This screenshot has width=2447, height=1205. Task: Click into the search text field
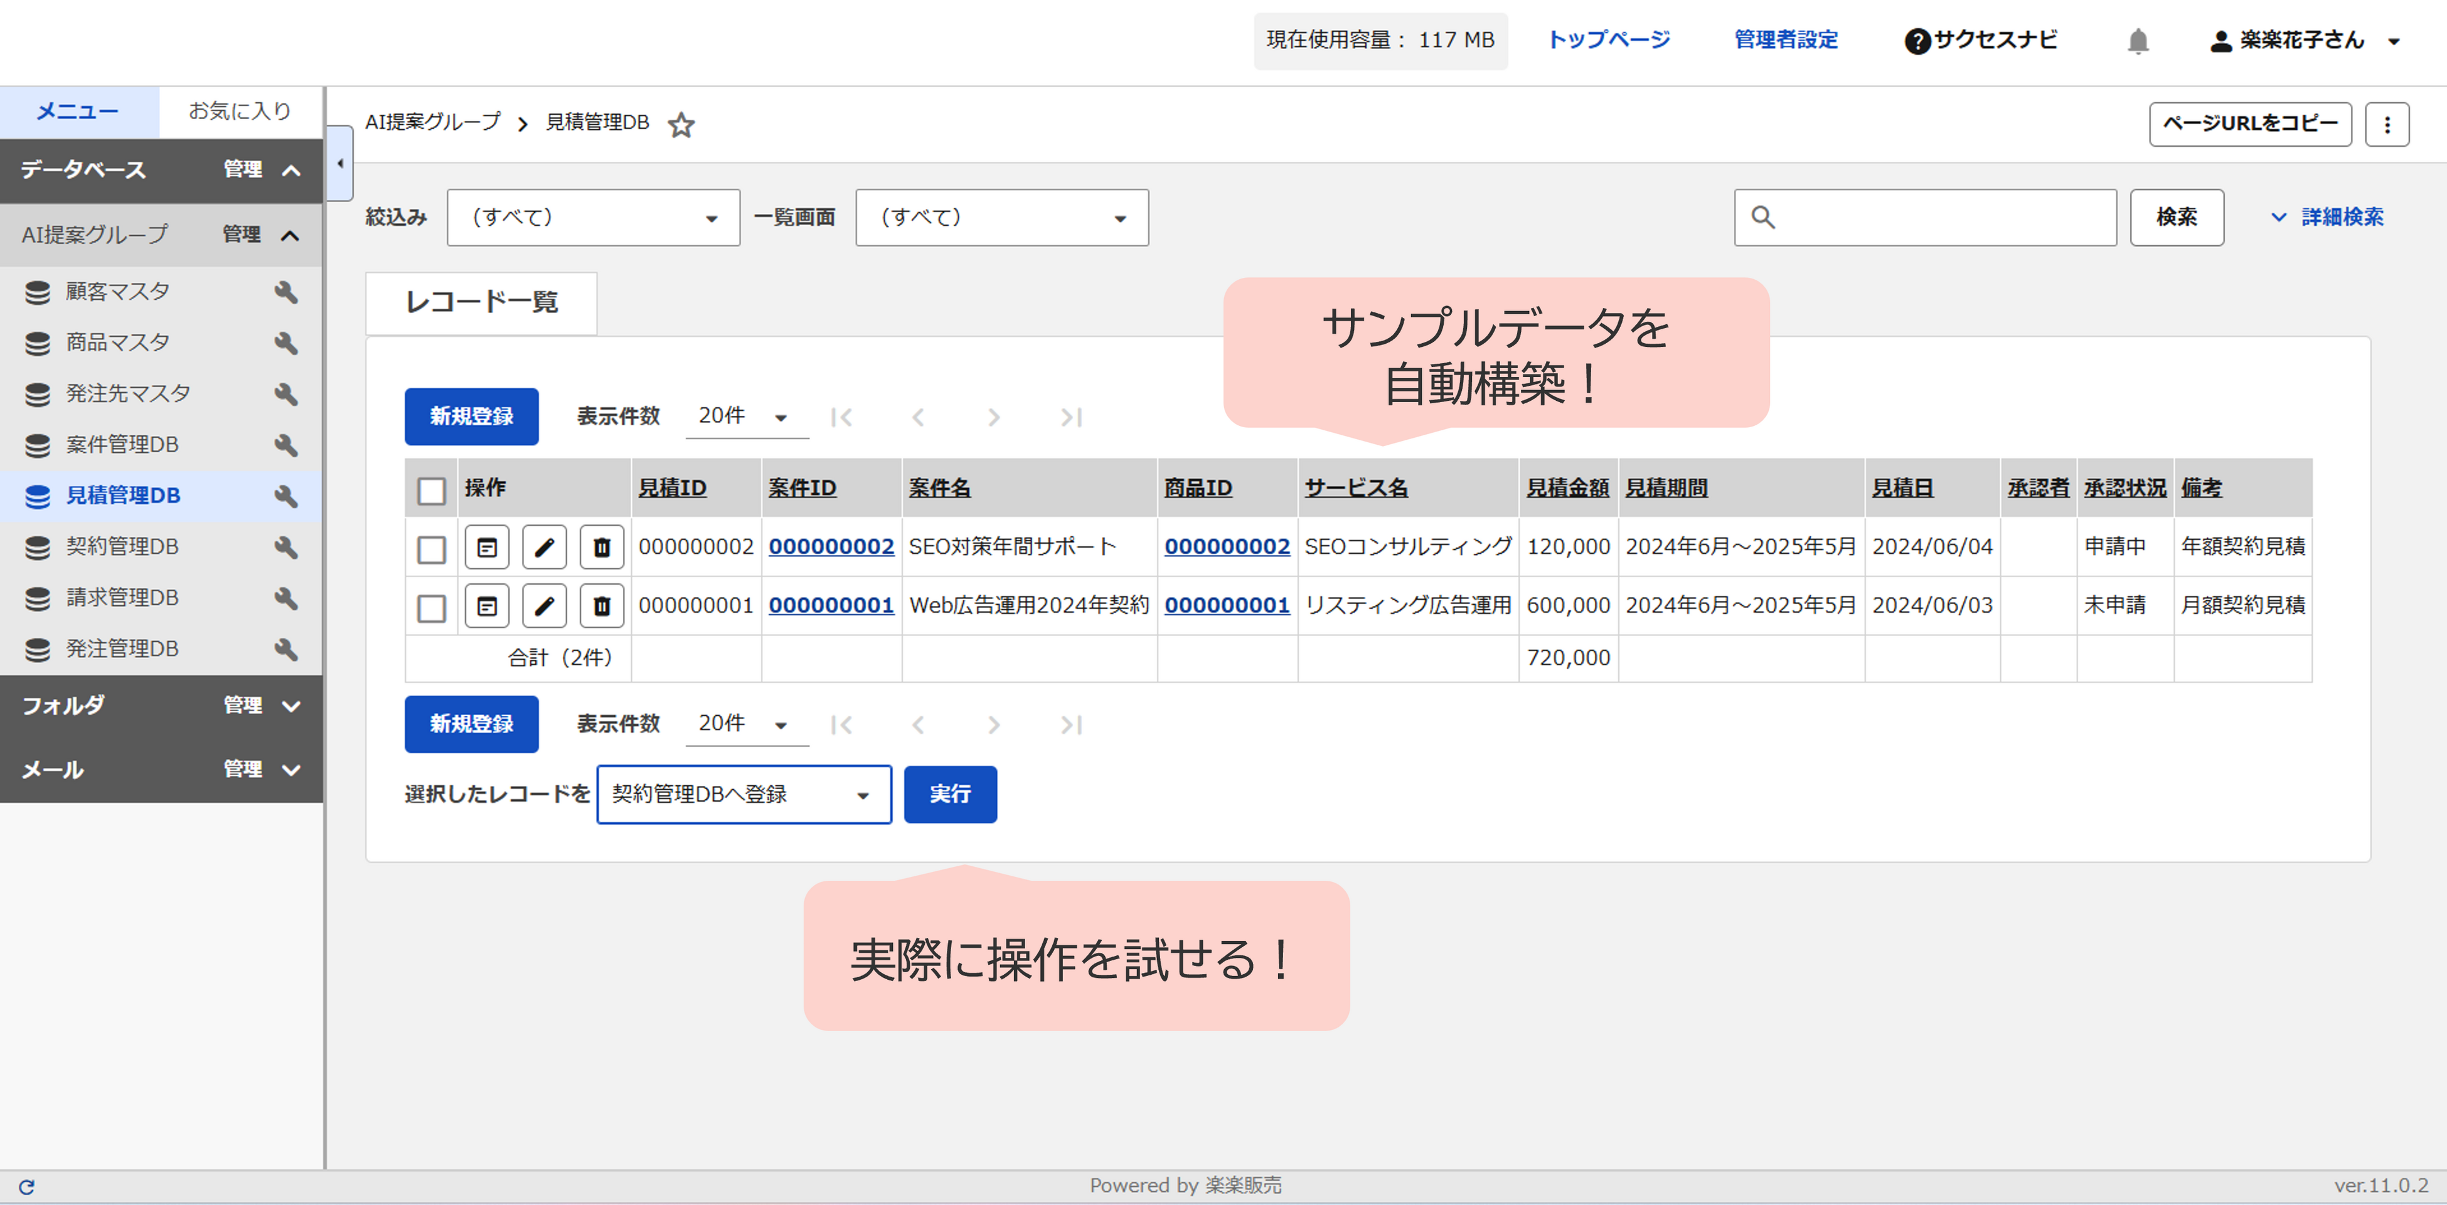1938,218
